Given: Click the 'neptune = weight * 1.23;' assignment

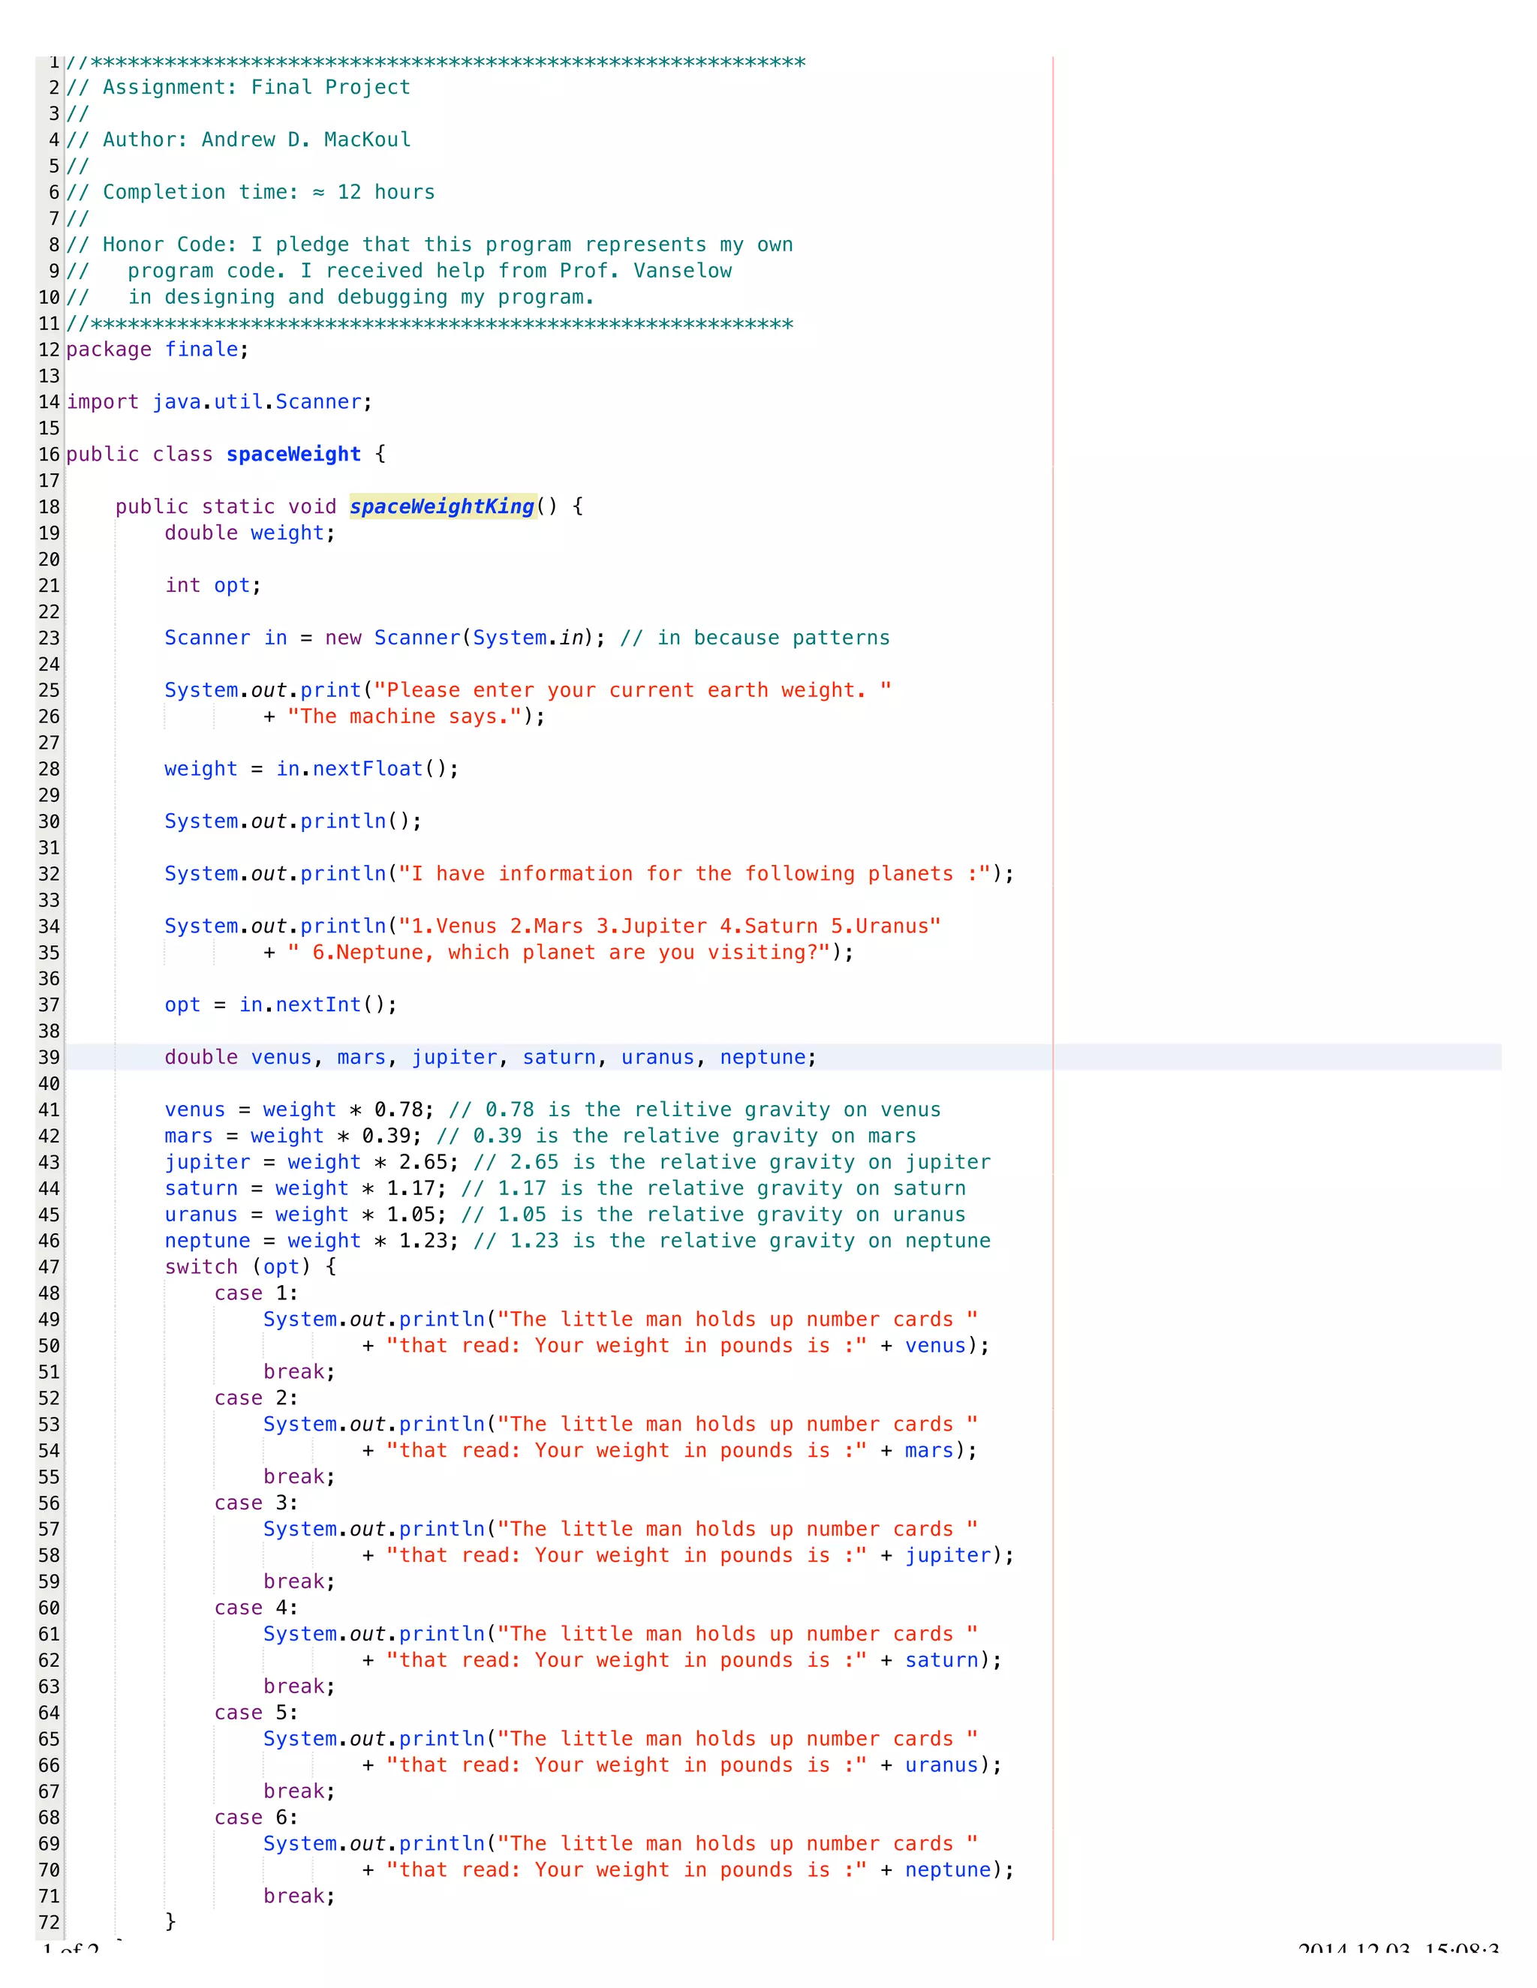Looking at the screenshot, I should 312,1242.
